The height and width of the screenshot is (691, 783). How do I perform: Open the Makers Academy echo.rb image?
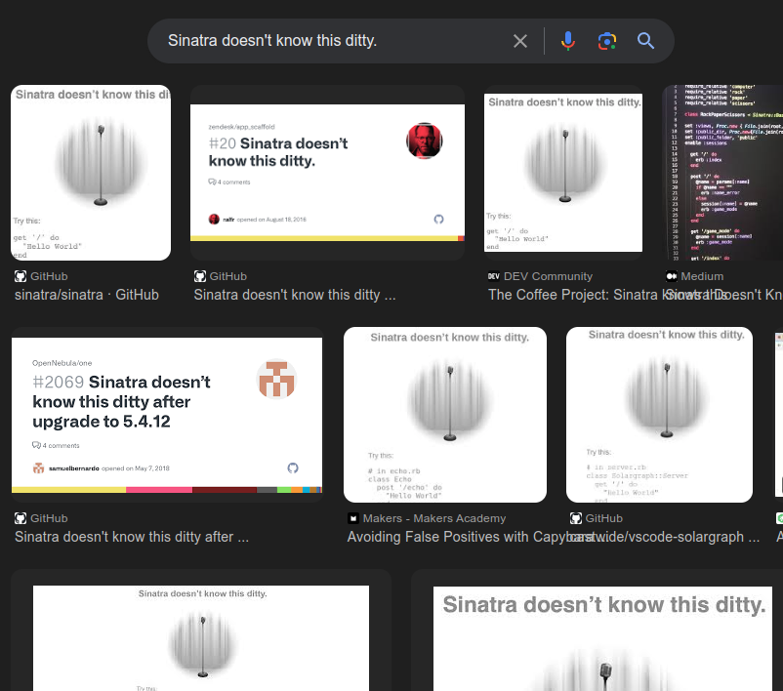coord(444,415)
